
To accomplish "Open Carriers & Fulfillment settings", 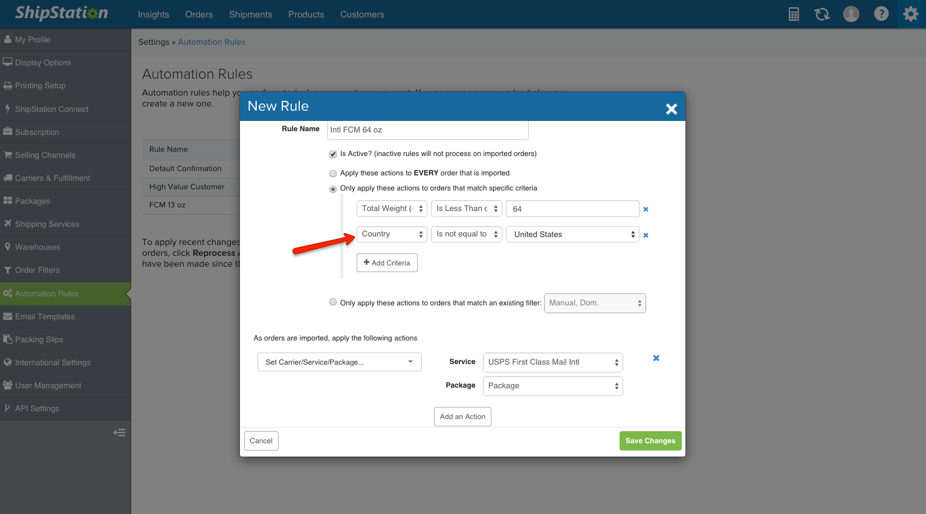I will pyautogui.click(x=53, y=178).
